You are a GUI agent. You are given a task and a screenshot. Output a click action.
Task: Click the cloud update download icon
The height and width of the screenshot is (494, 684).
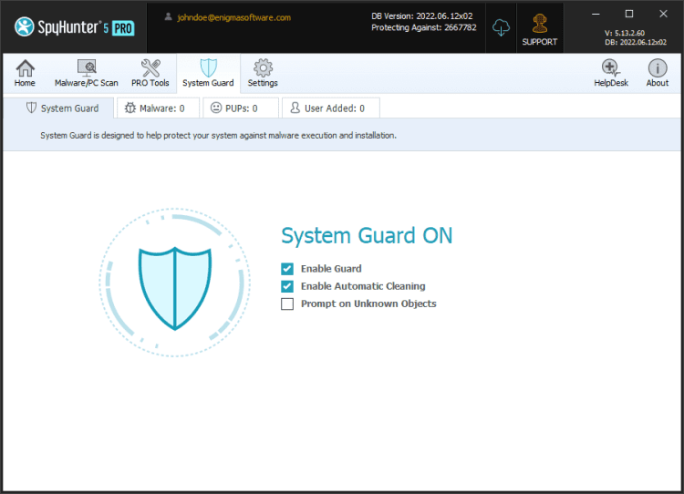coord(501,28)
